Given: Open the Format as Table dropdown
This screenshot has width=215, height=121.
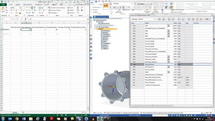Looking at the screenshot, I should coord(55,10).
